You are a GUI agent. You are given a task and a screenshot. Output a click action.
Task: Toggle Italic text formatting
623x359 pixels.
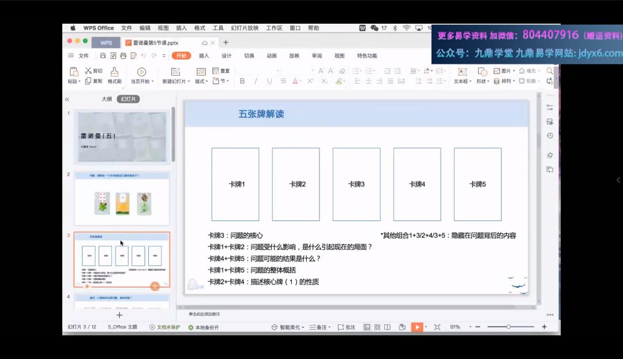(x=256, y=81)
